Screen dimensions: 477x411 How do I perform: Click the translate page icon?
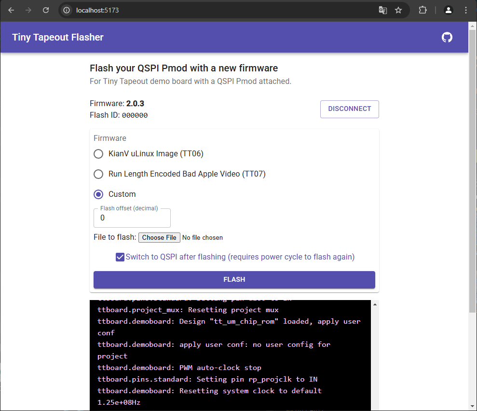click(x=382, y=10)
